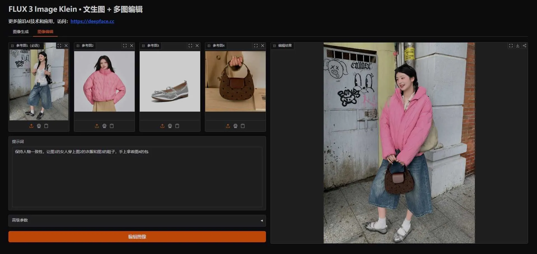This screenshot has height=254, width=537.
Task: Expand 参考图4 to fullscreen
Action: point(256,46)
